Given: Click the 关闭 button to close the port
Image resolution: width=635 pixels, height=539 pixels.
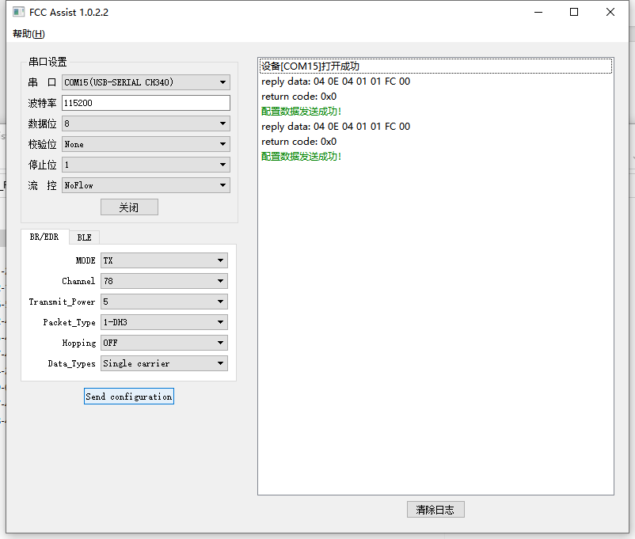Looking at the screenshot, I should pos(129,207).
